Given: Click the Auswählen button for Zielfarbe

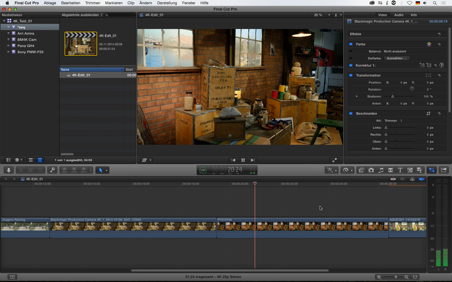Looking at the screenshot, I should click(397, 58).
